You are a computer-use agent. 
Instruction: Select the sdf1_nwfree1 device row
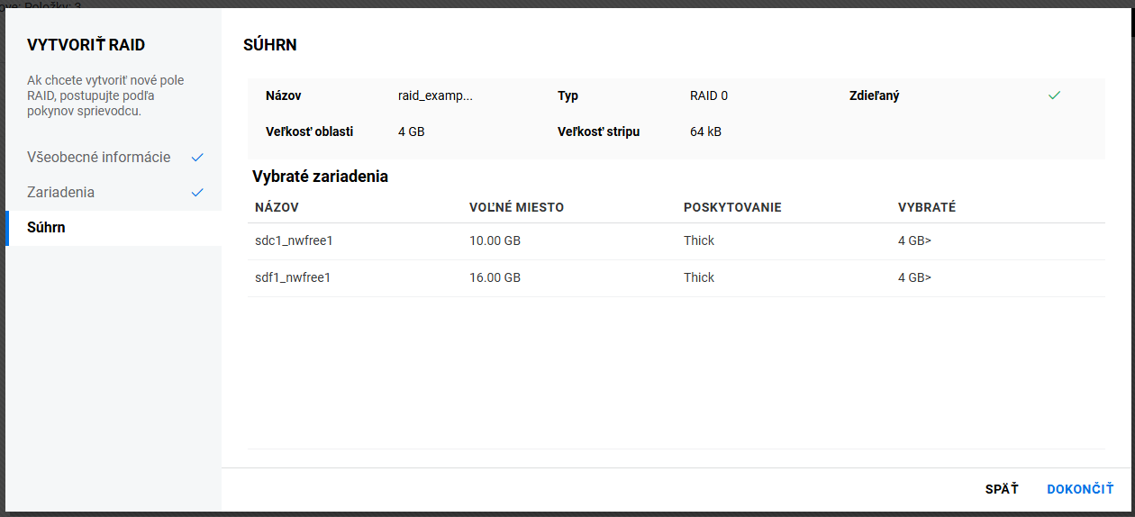coord(294,278)
